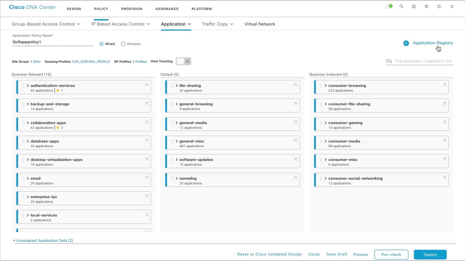Open the task list icon in header

click(x=452, y=7)
